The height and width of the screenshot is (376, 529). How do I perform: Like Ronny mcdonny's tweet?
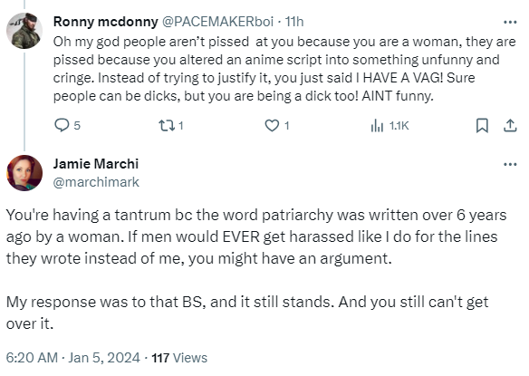coord(272,126)
